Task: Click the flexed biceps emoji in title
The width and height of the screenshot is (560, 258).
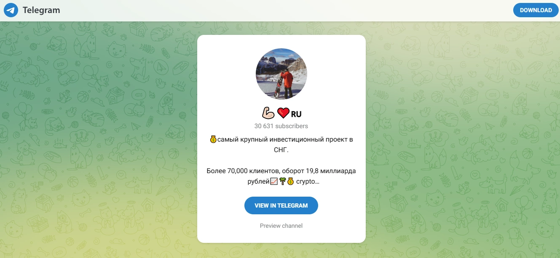Action: [268, 113]
